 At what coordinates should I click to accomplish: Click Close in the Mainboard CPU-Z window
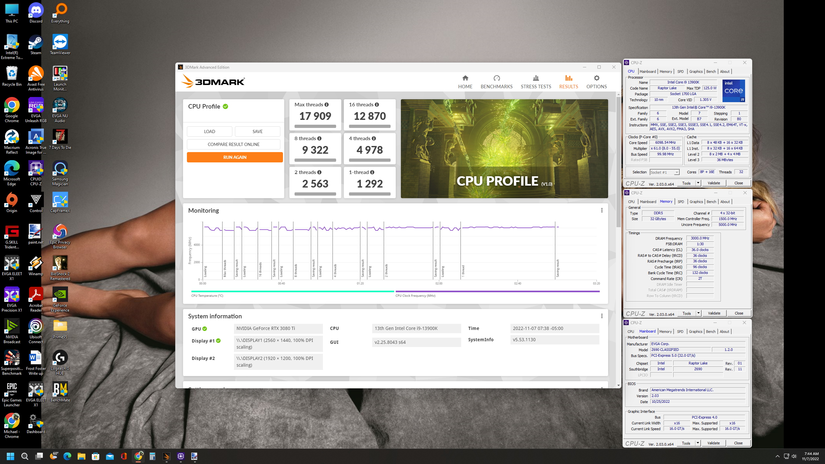738,443
